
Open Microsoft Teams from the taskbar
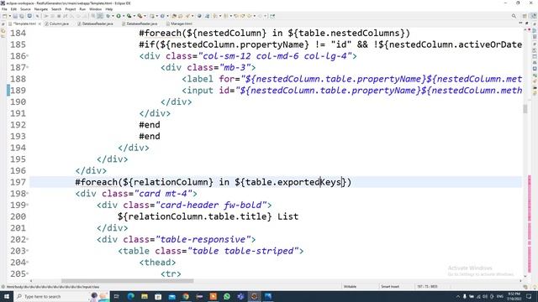click(x=240, y=296)
